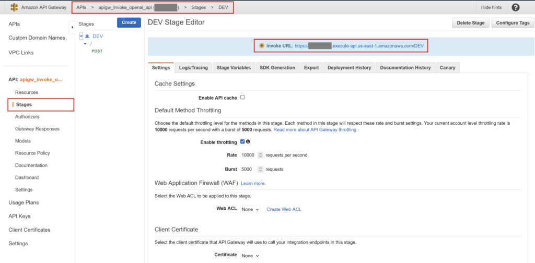
Task: Click the apigw_invoke_o... API name
Action: pos(41,79)
